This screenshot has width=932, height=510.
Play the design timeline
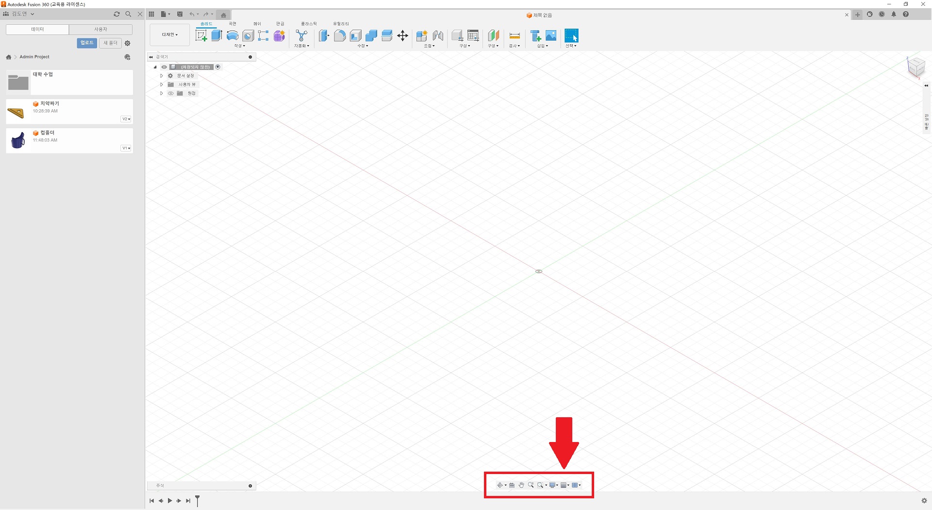point(170,501)
